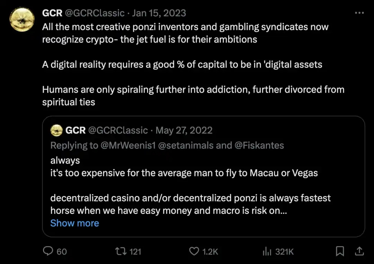This screenshot has height=264, width=374.
Task: Open the Jan 15, 2023 timestamp link
Action: click(159, 13)
